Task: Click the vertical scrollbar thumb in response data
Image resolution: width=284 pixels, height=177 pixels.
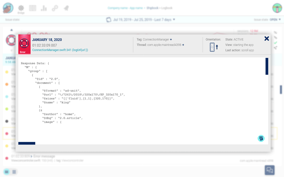Action: pos(267,66)
